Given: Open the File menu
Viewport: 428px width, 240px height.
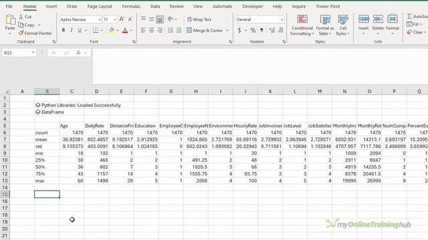Looking at the screenshot, I should pyautogui.click(x=9, y=6).
